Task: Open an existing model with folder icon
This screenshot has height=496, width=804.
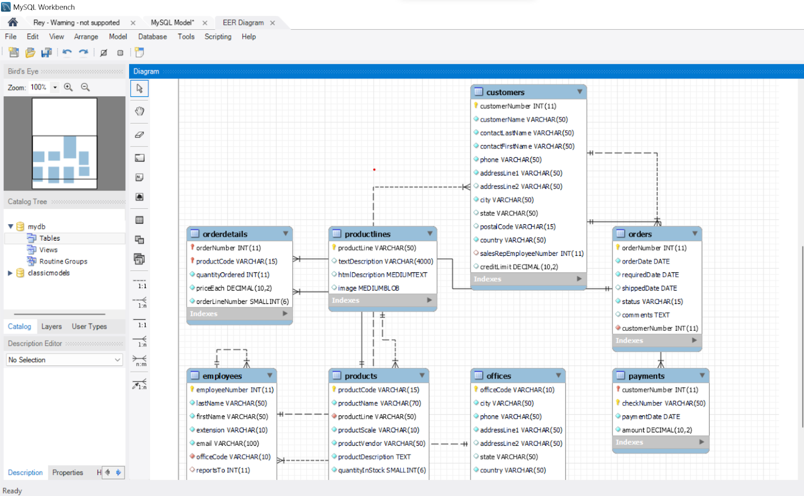Action: pyautogui.click(x=30, y=52)
